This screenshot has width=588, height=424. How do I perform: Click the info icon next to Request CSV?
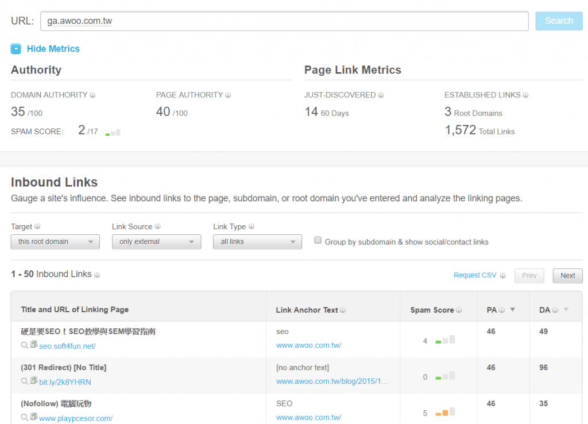click(x=502, y=276)
